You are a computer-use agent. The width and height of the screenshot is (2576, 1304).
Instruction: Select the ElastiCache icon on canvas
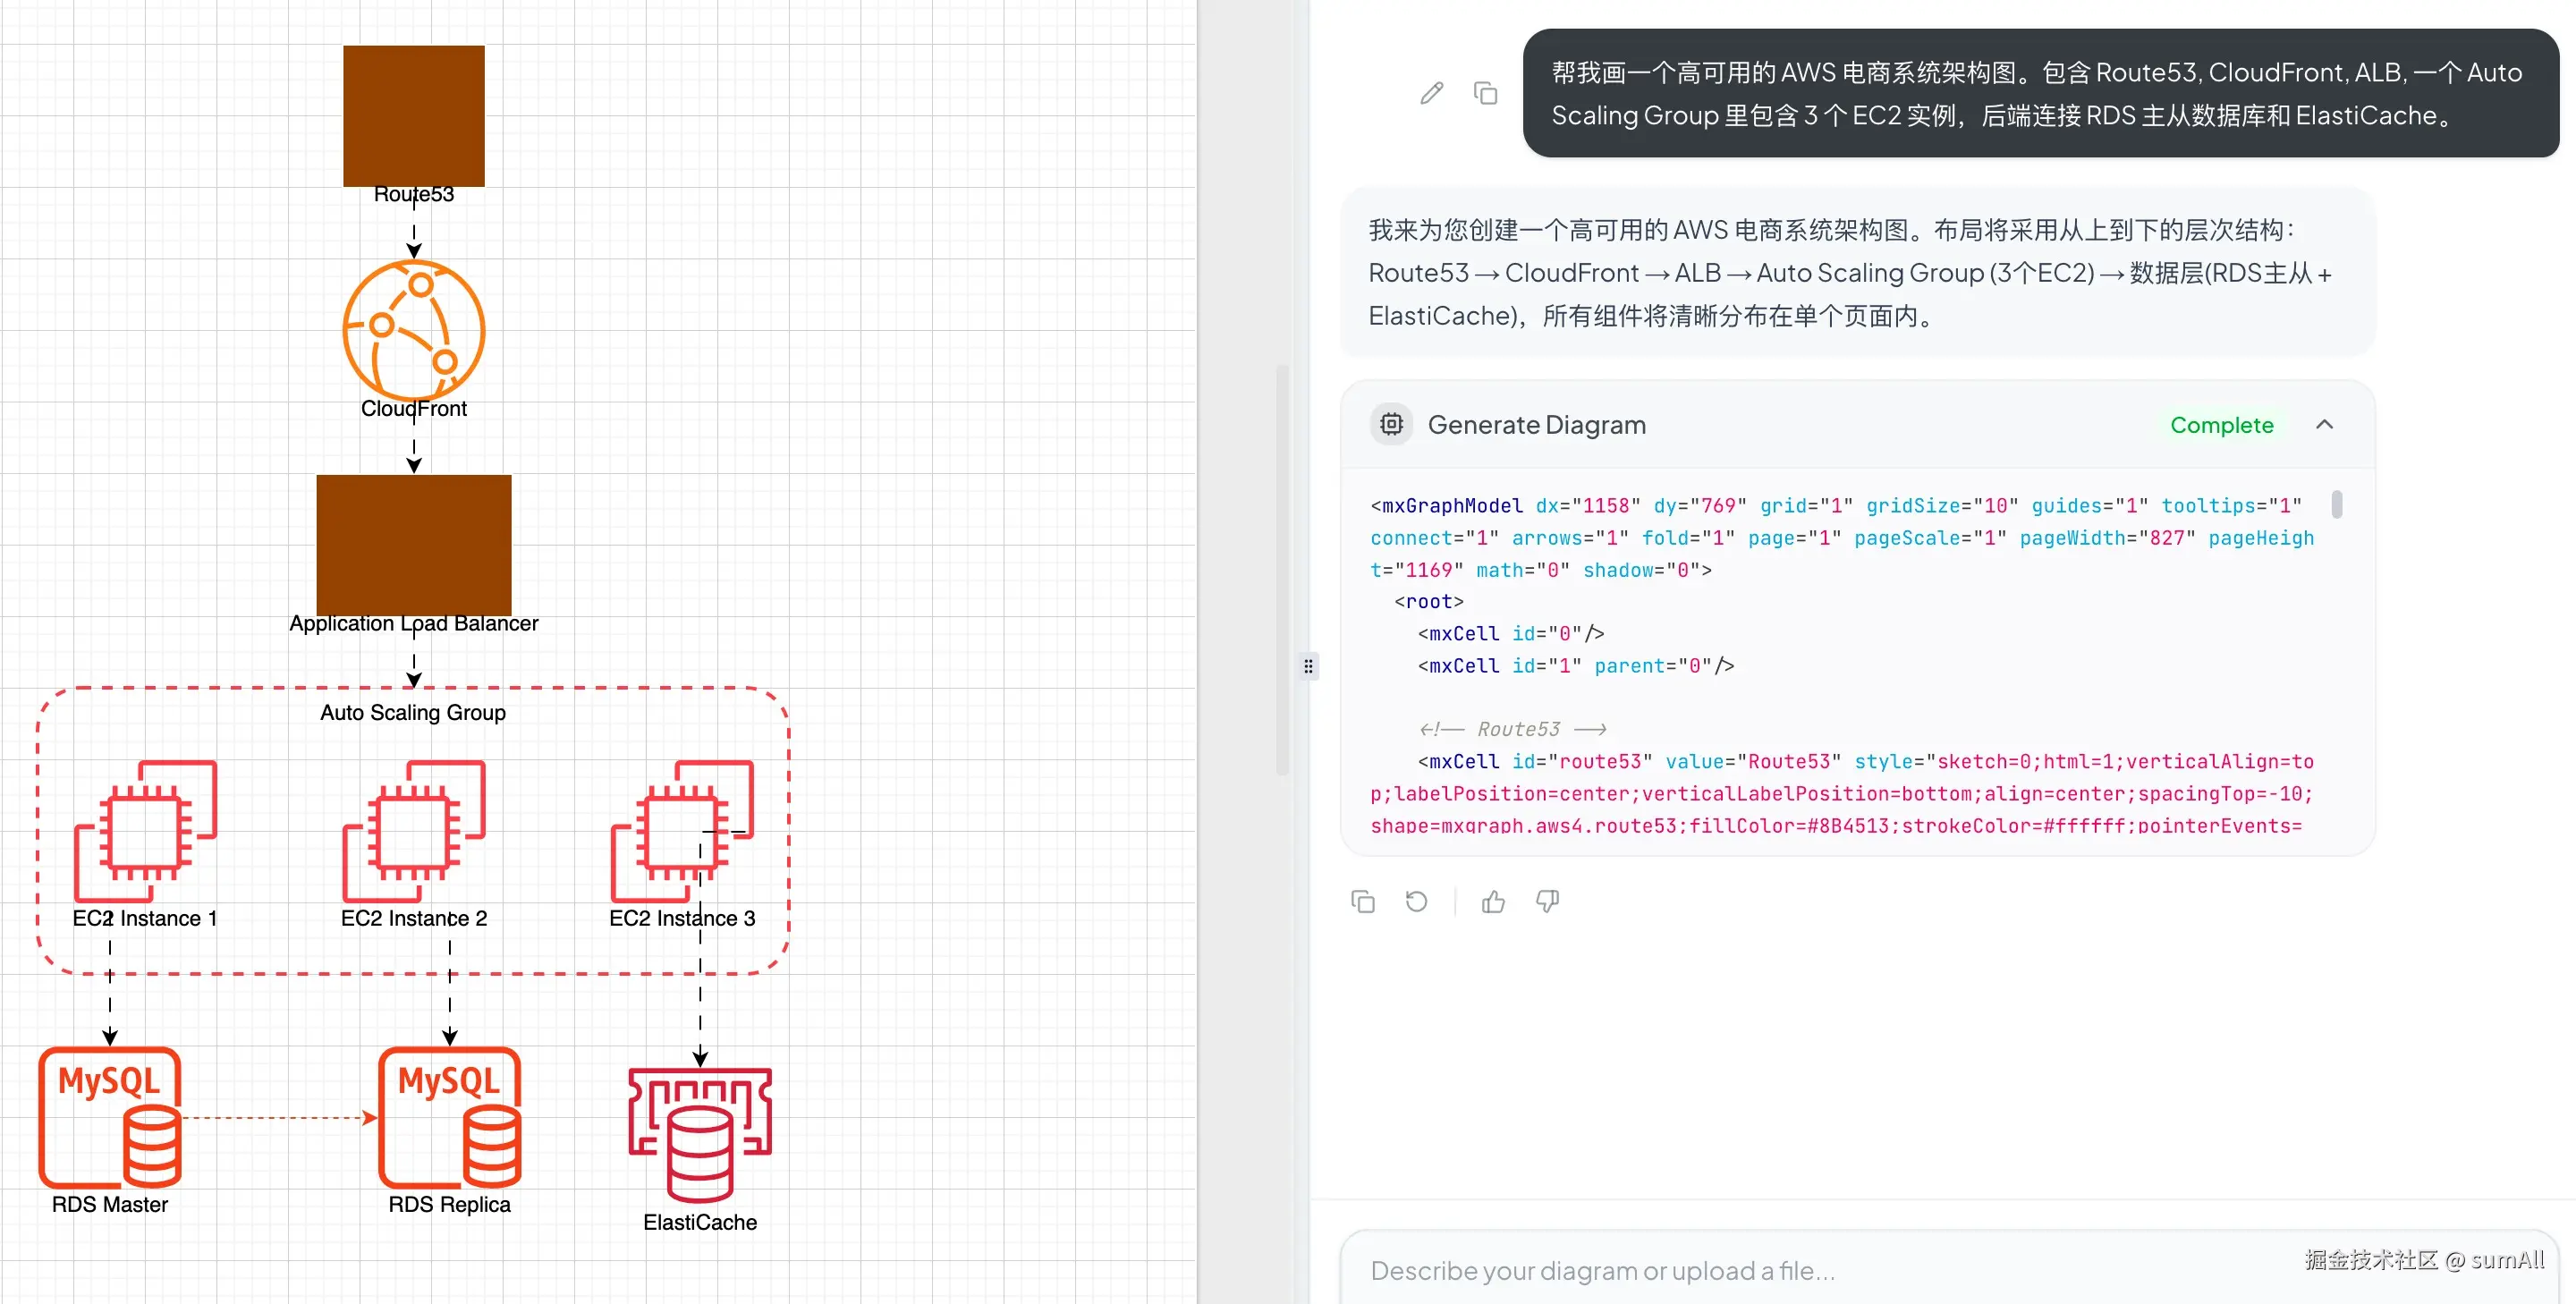point(699,1134)
